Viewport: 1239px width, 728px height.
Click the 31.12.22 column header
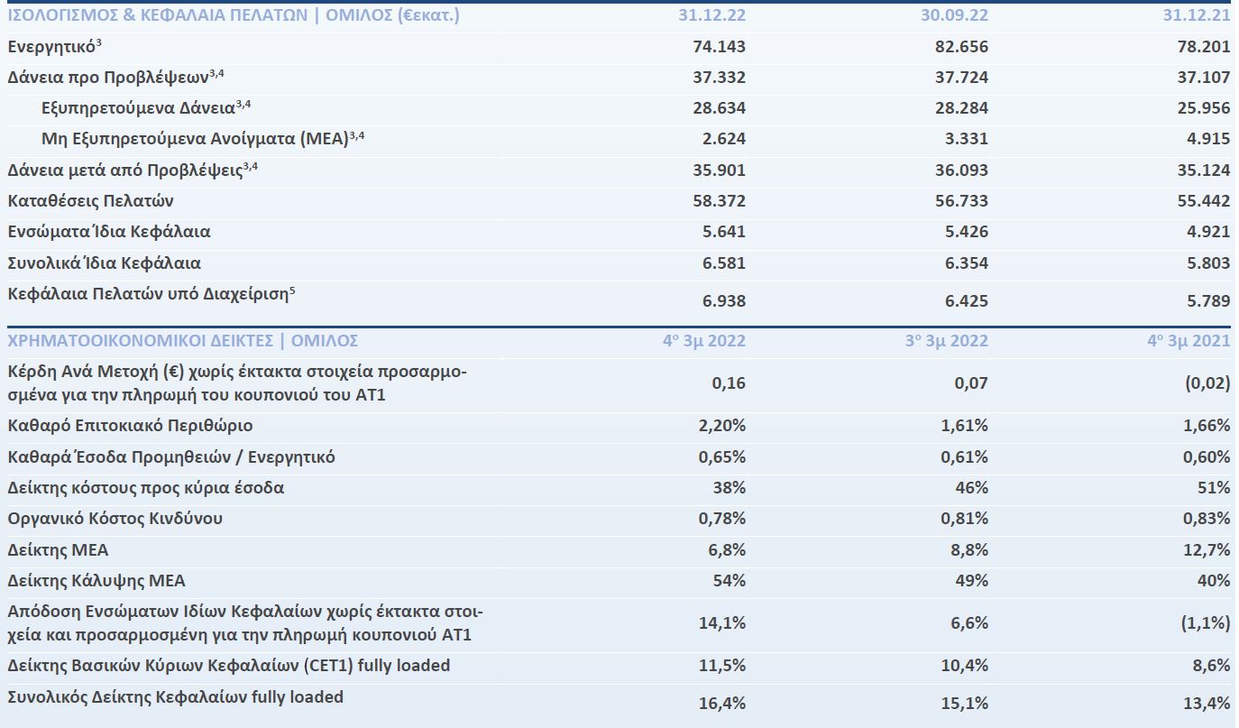coord(711,15)
